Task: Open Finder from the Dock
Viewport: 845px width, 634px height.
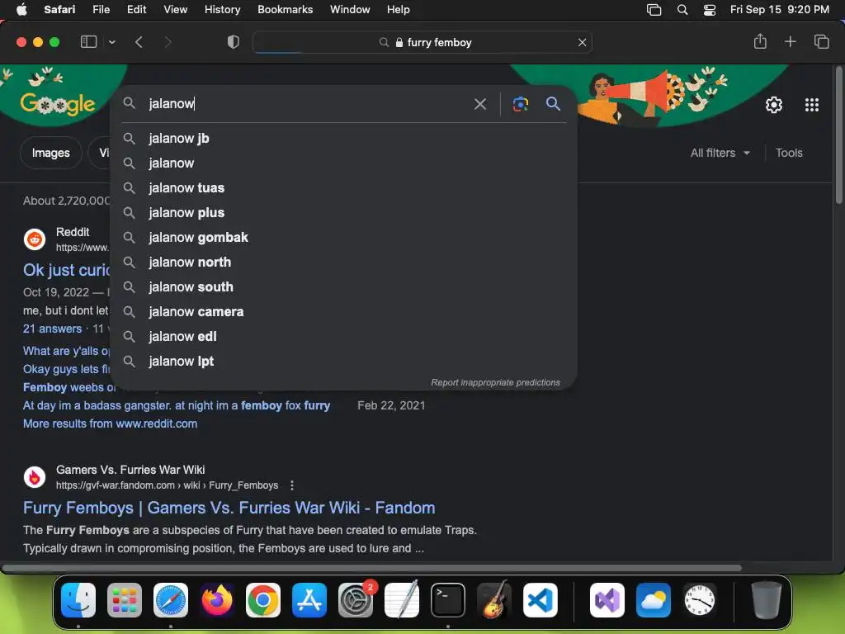Action: click(78, 600)
